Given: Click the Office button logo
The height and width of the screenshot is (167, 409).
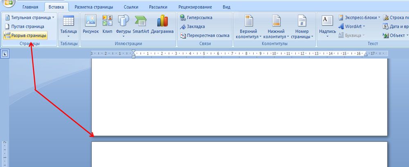Looking at the screenshot, I should coord(9,3).
